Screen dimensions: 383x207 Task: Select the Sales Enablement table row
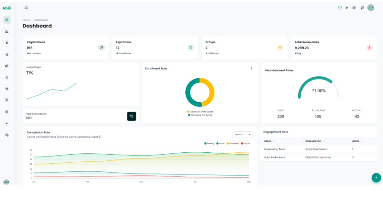tap(318, 157)
